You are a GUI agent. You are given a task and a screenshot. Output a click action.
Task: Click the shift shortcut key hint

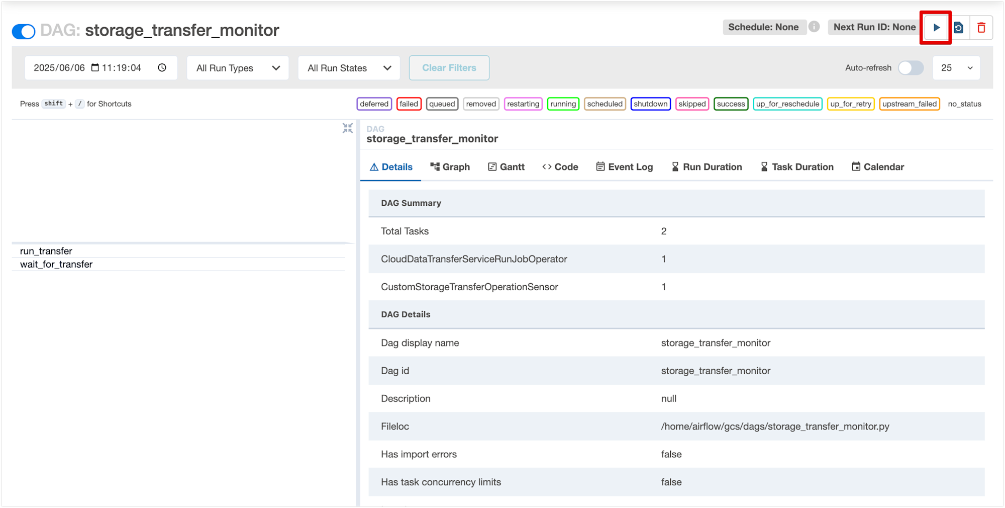coord(54,104)
